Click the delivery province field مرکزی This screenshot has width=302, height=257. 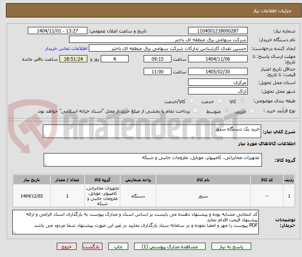coord(217,82)
